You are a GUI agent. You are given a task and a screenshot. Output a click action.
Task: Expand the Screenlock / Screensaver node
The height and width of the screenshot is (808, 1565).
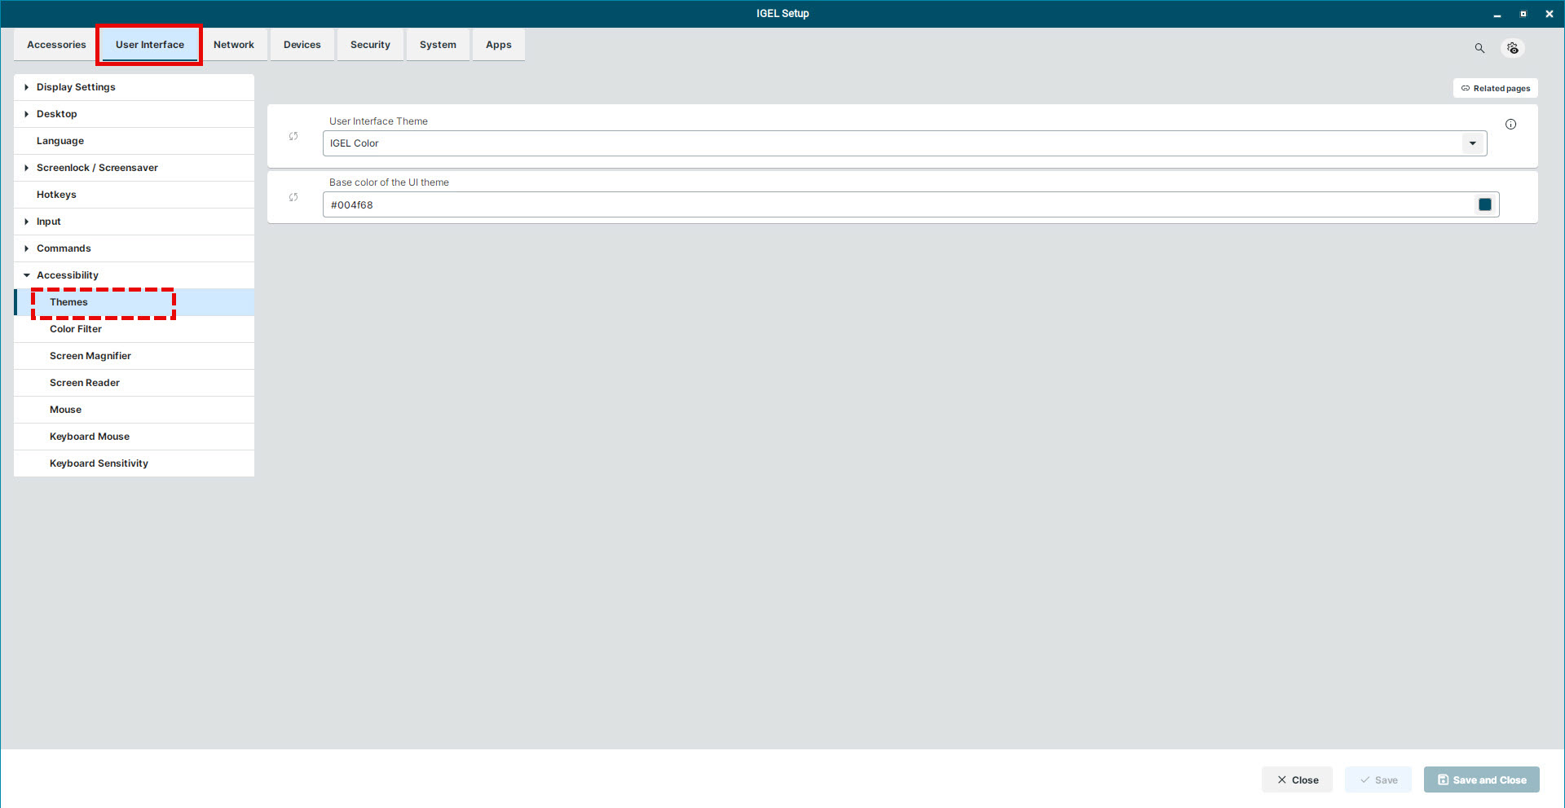[27, 168]
